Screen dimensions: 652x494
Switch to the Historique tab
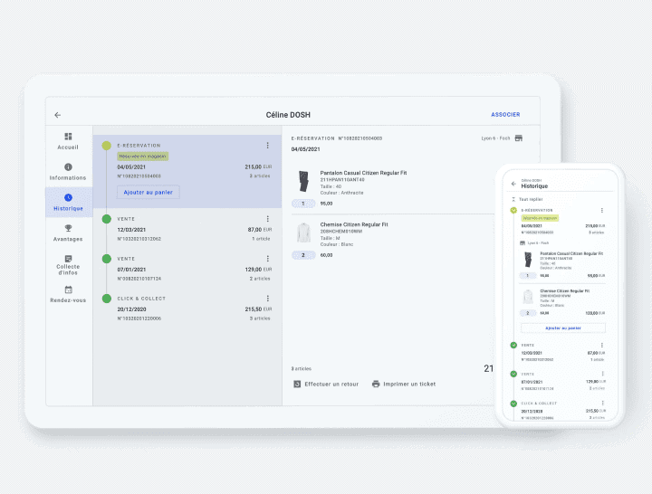pos(68,202)
